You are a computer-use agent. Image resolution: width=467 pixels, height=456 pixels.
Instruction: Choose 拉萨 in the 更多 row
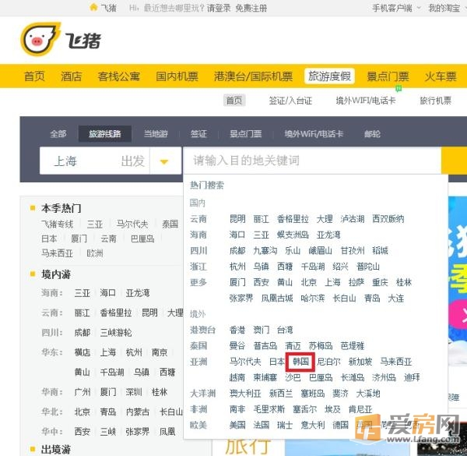356,282
